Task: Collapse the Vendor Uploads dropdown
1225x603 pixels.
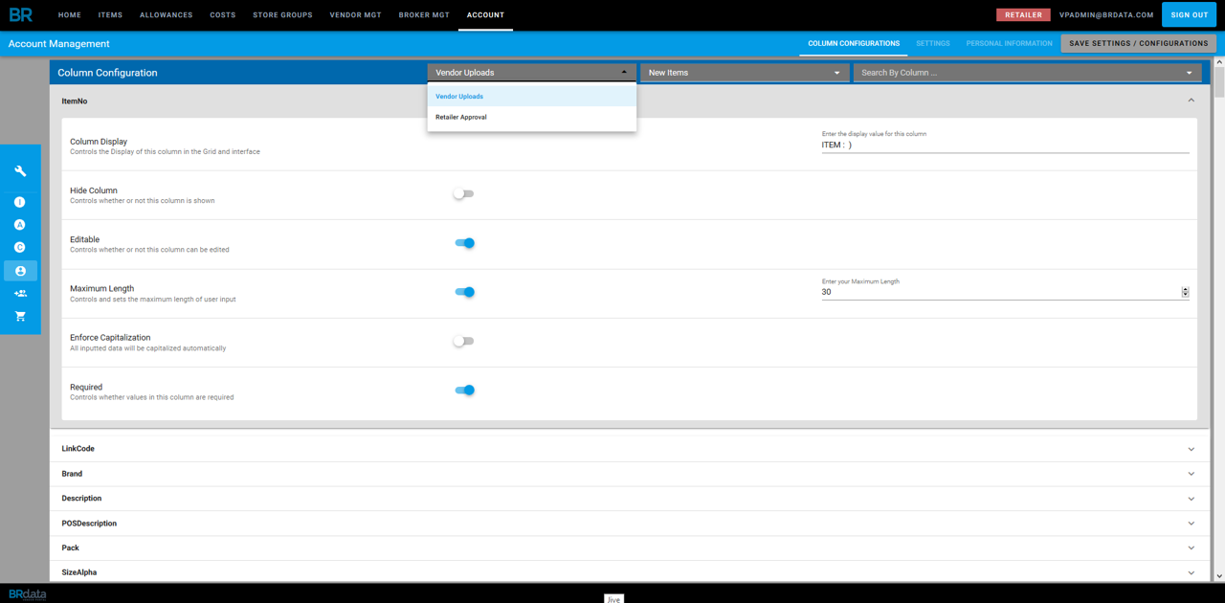Action: (531, 73)
